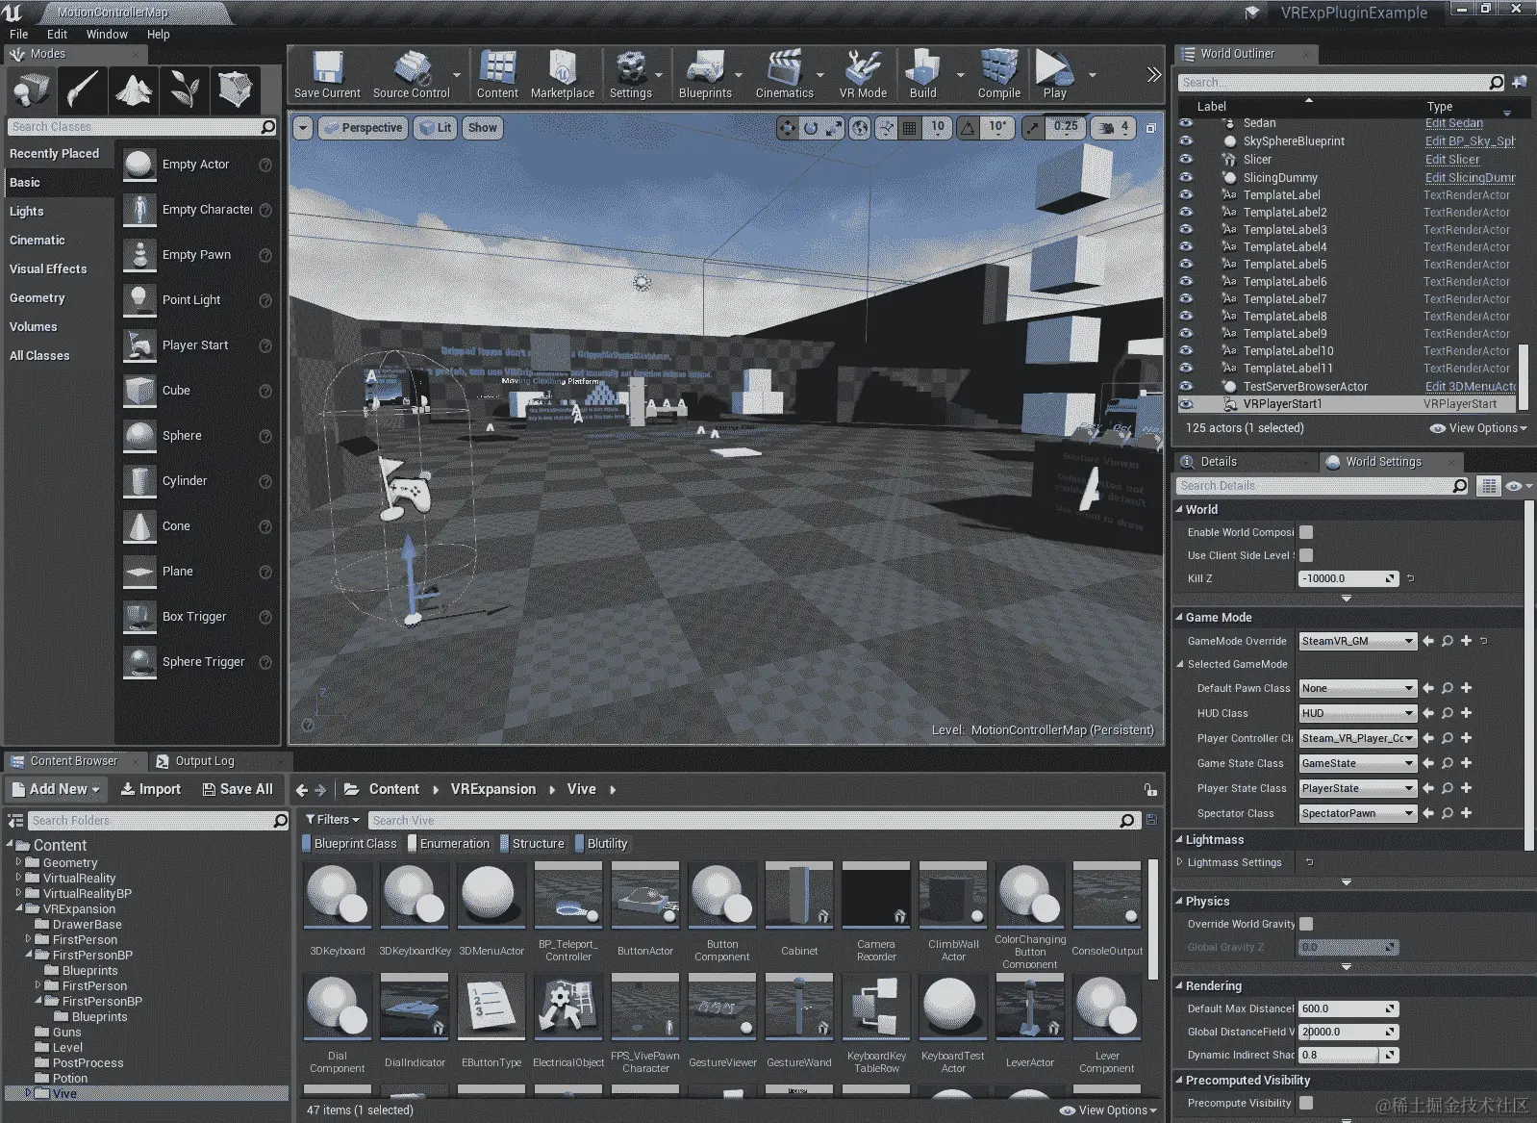
Task: Select rotate gizmo tool in viewport
Action: point(811,128)
